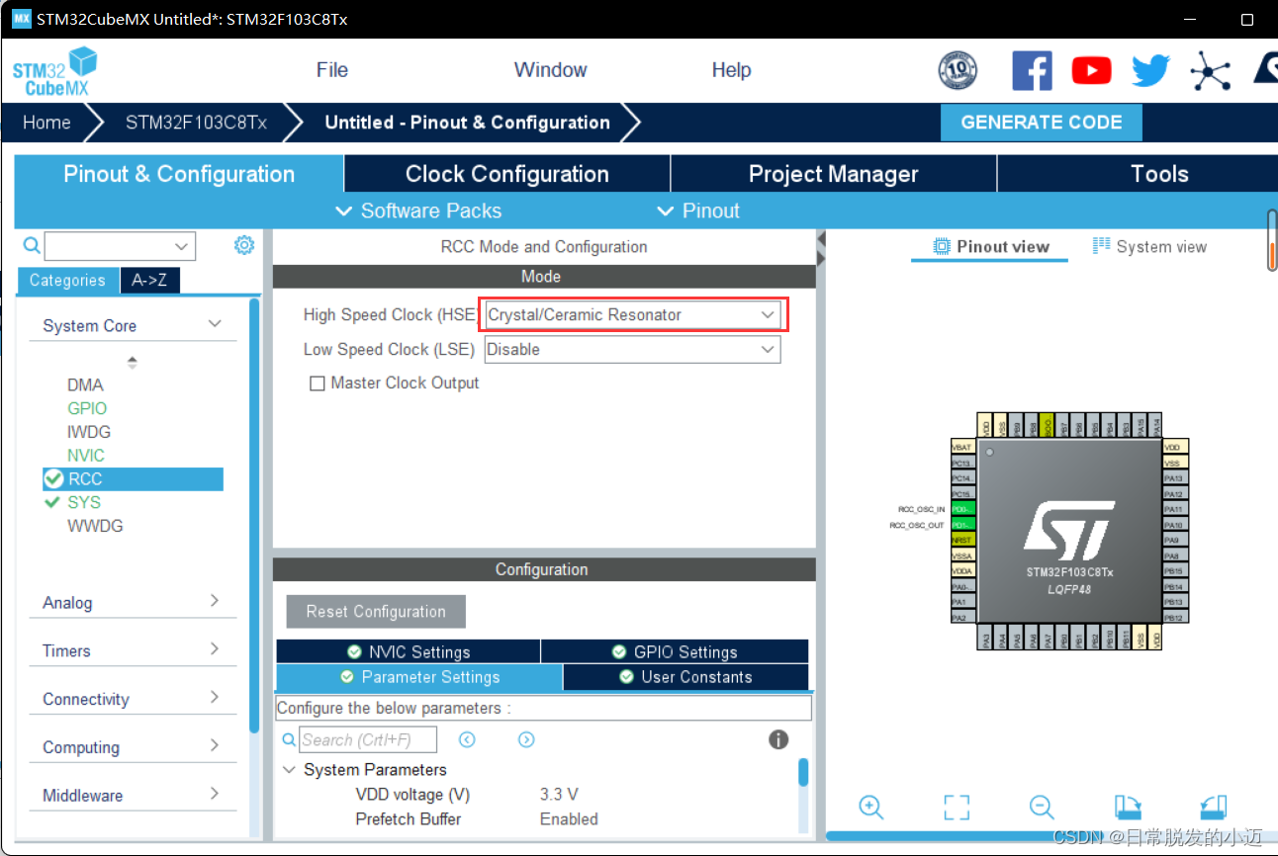Show parameter info with the i icon

pos(778,739)
